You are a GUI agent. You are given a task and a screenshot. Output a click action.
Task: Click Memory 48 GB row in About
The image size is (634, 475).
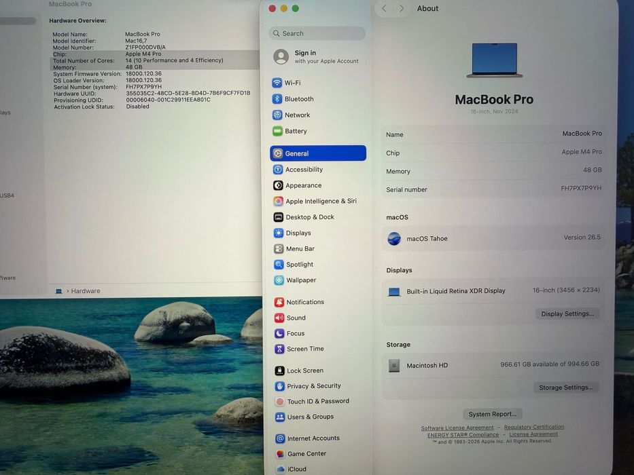pos(494,171)
